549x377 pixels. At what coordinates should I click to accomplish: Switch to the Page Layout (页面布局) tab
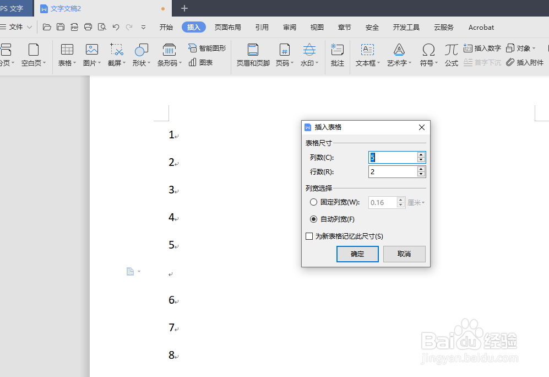(227, 28)
